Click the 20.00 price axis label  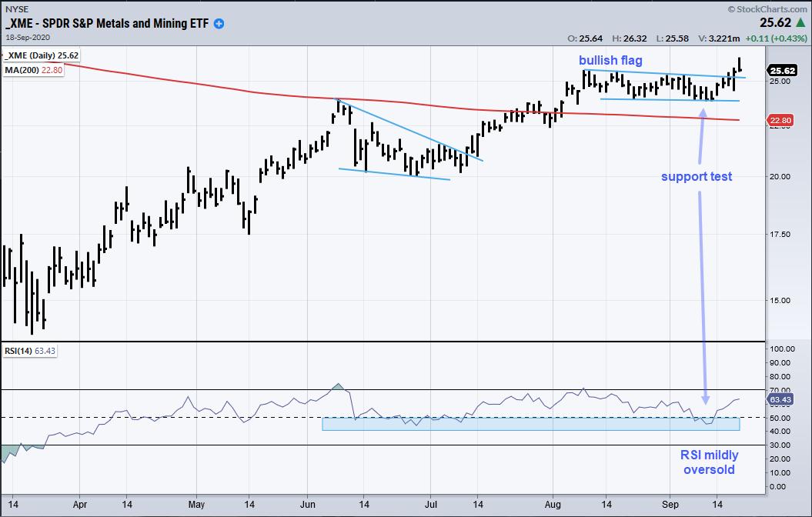tap(779, 176)
